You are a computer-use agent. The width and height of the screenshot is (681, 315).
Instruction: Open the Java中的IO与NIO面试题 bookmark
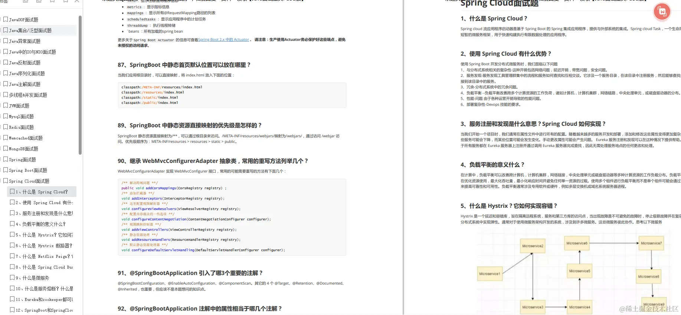pyautogui.click(x=32, y=52)
